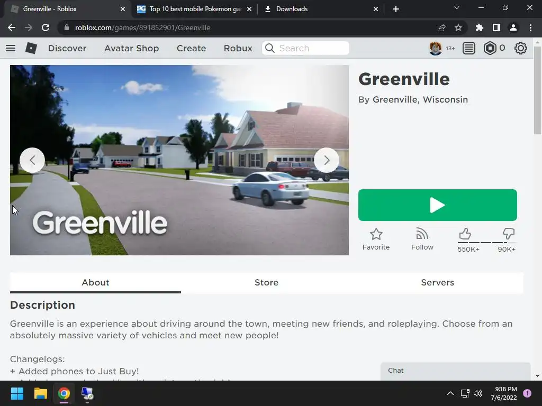Open a new browser tab
542x406 pixels.
click(x=396, y=9)
